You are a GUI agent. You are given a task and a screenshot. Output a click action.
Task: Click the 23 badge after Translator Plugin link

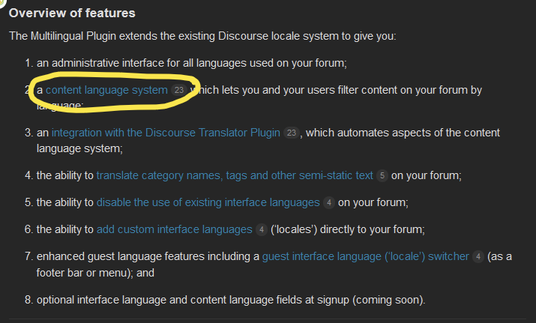[292, 133]
